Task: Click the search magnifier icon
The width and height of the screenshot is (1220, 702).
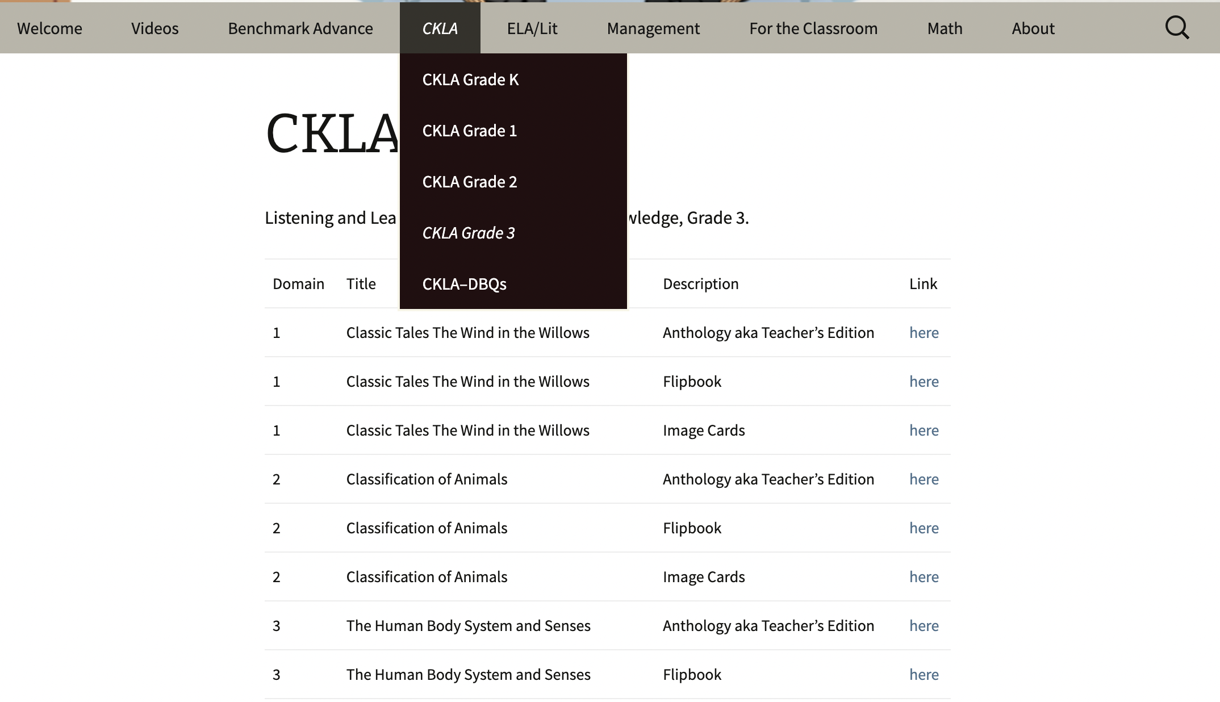Action: coord(1177,27)
